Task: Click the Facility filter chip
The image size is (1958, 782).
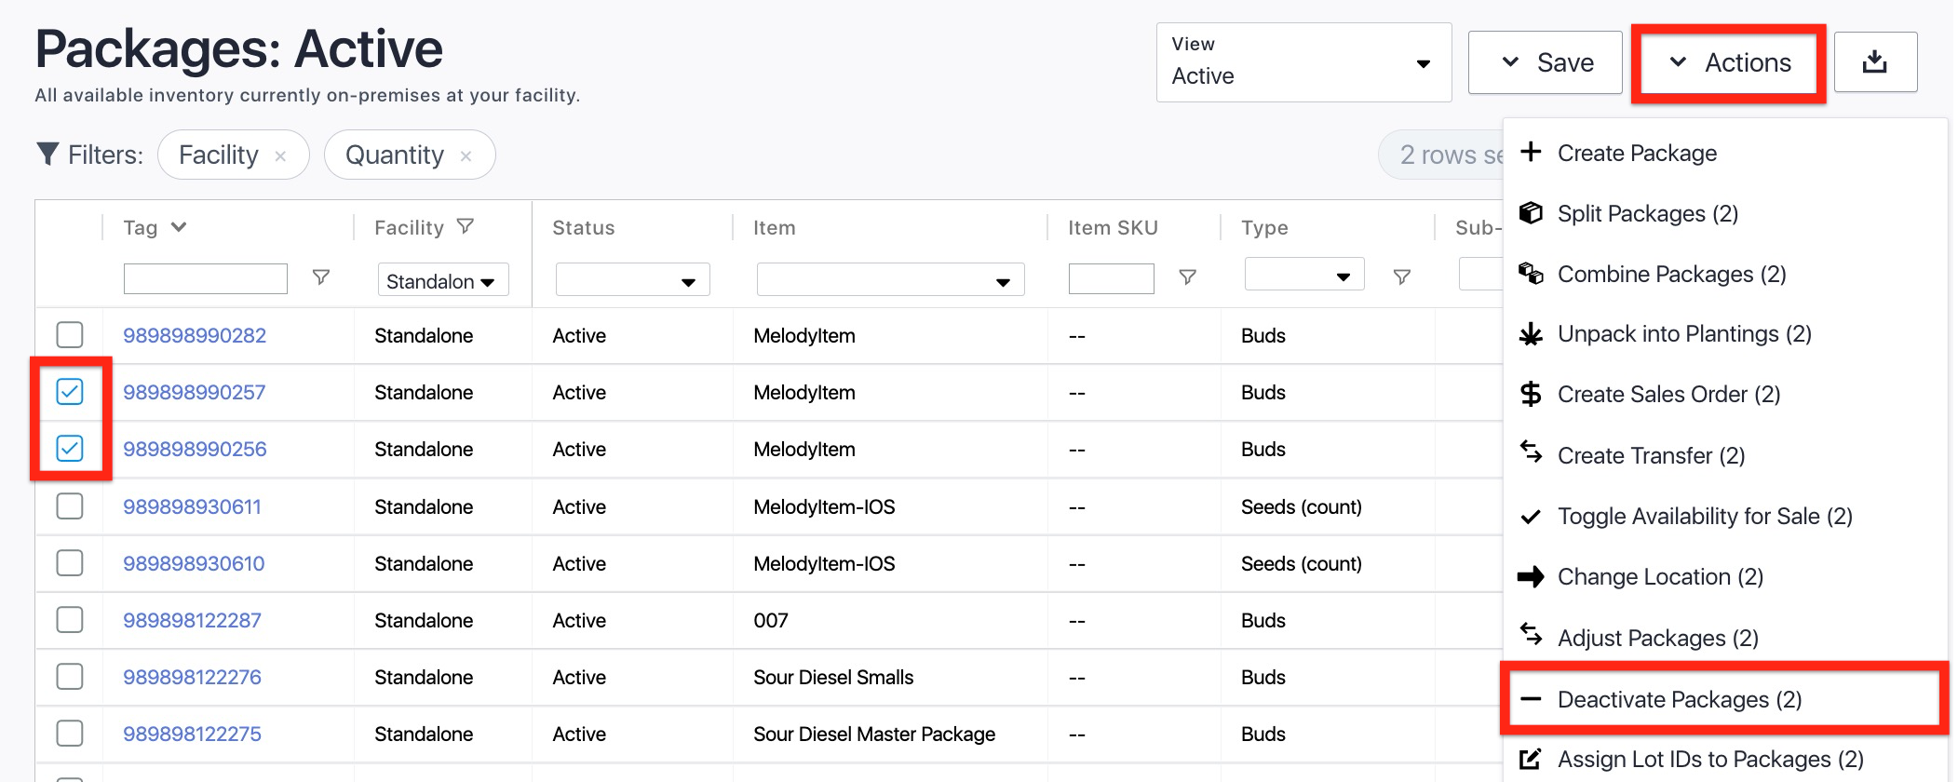Action: point(233,155)
